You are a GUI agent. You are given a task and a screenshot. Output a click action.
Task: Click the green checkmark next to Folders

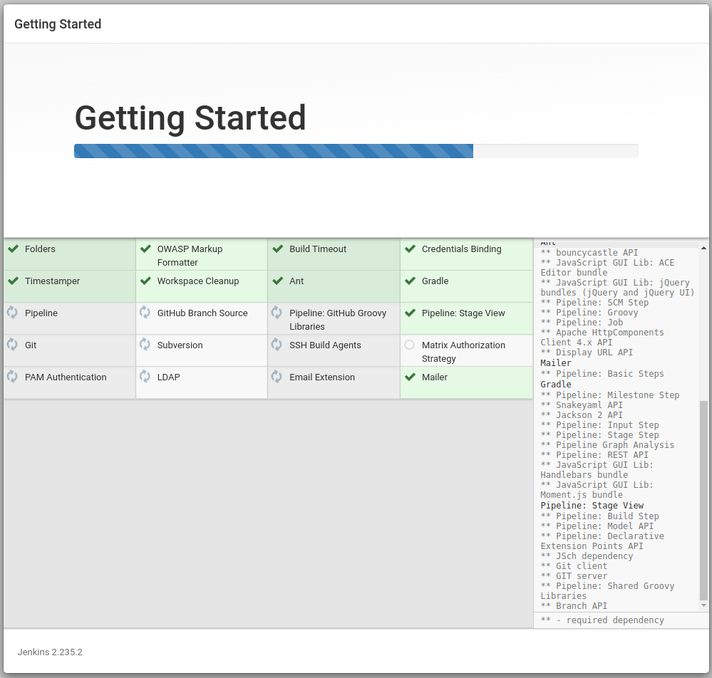13,249
